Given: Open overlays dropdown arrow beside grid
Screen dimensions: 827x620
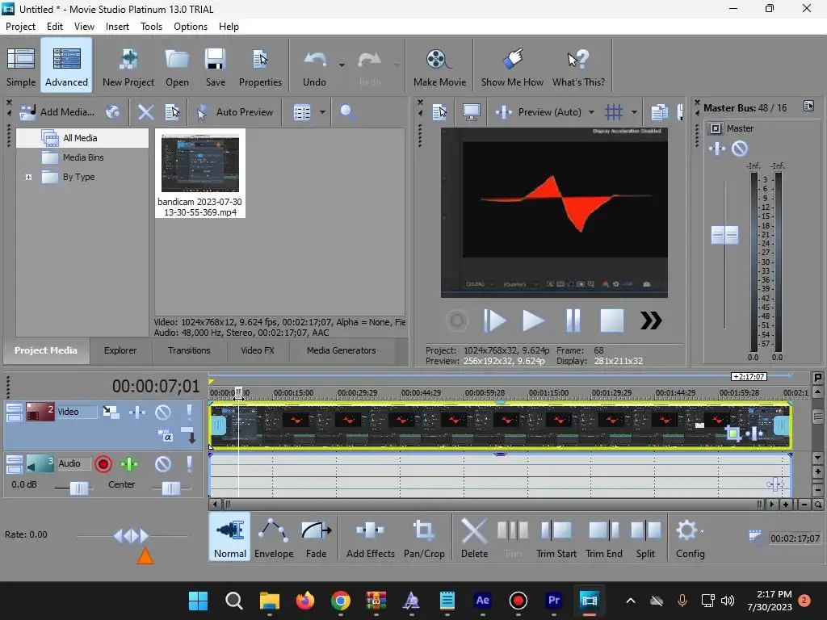Looking at the screenshot, I should [x=634, y=111].
